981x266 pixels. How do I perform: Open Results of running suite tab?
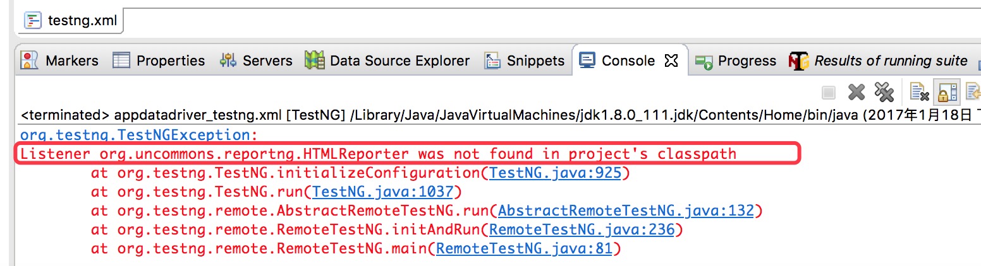tap(880, 61)
